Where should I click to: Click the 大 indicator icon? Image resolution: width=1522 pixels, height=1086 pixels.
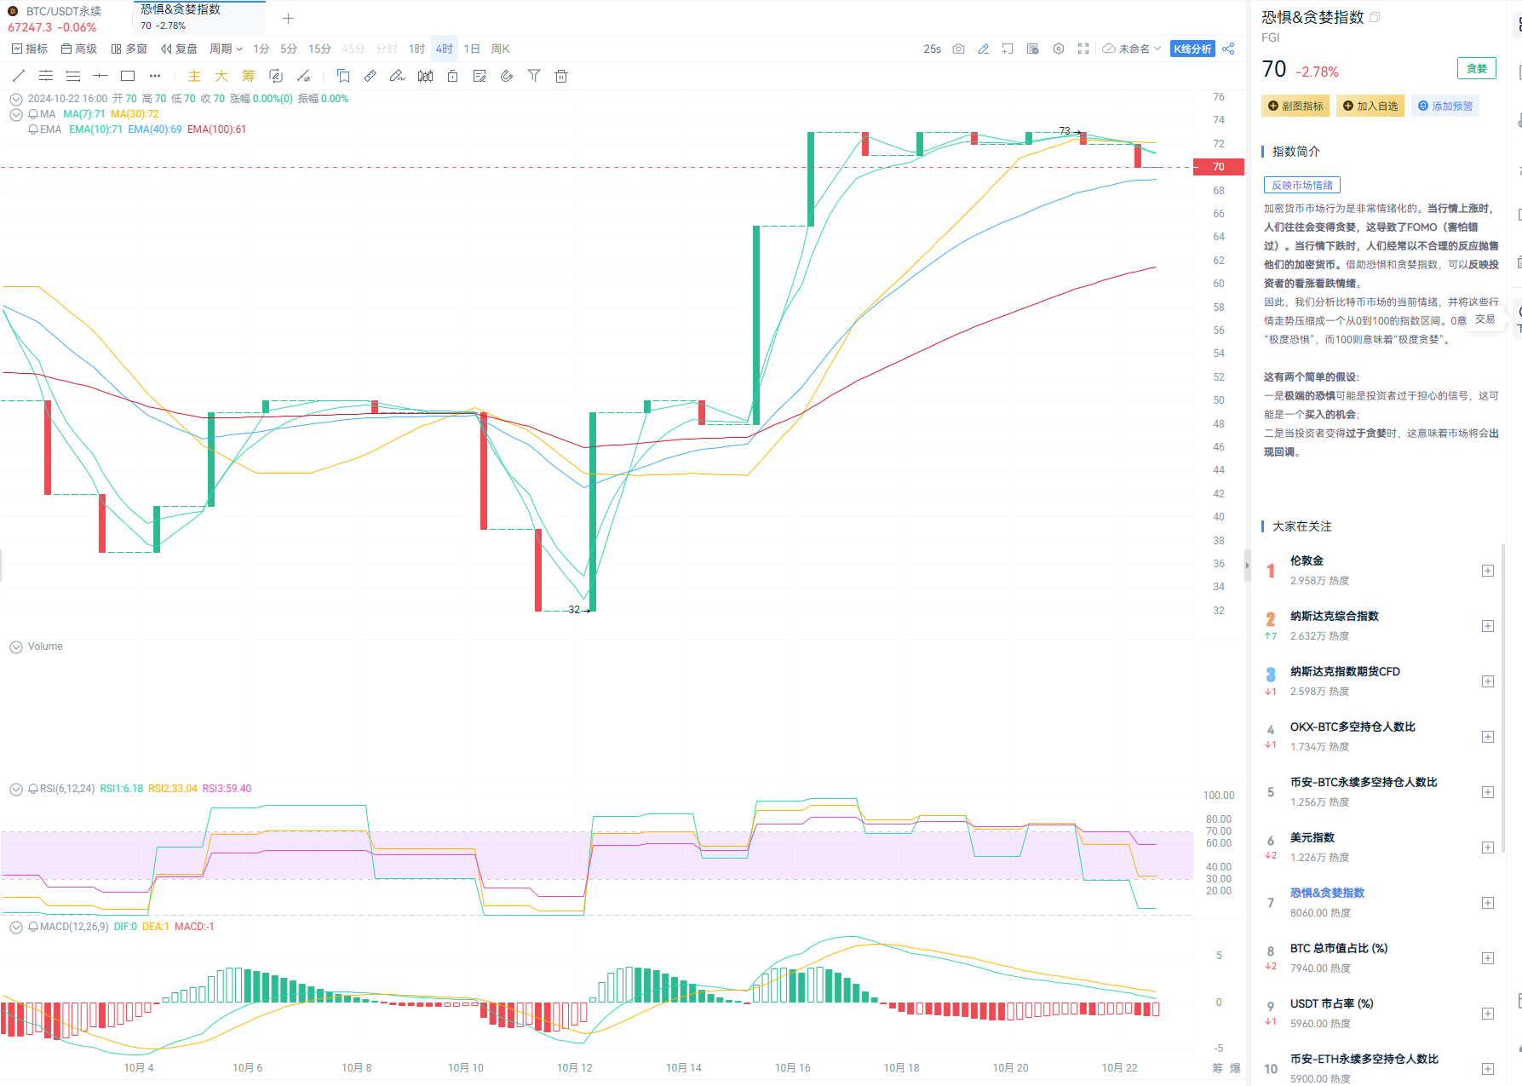221,76
